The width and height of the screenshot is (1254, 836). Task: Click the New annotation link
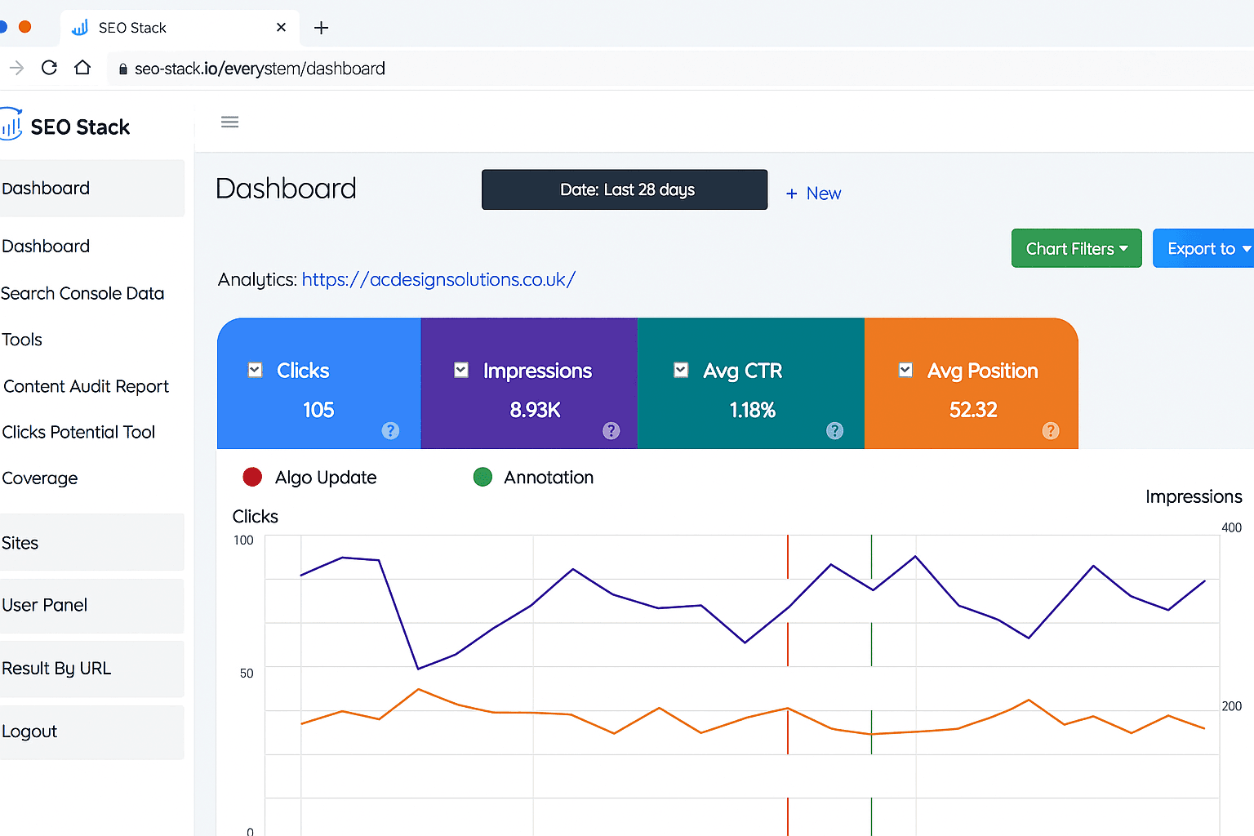pyautogui.click(x=813, y=193)
